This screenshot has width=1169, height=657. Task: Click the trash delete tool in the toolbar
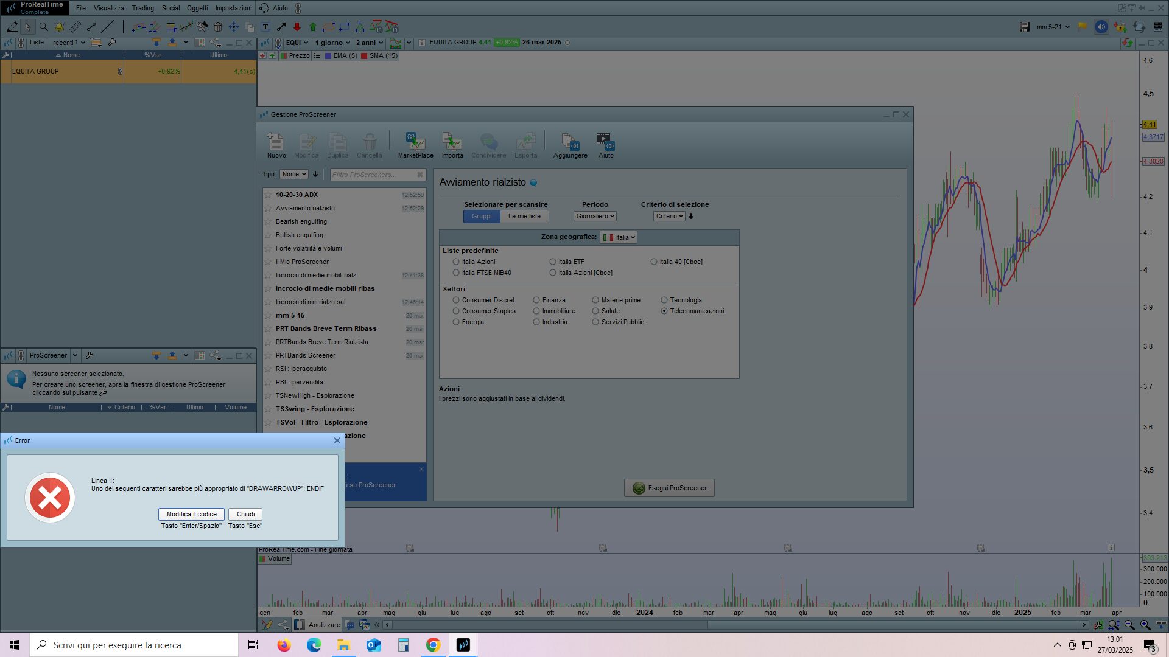click(x=218, y=27)
